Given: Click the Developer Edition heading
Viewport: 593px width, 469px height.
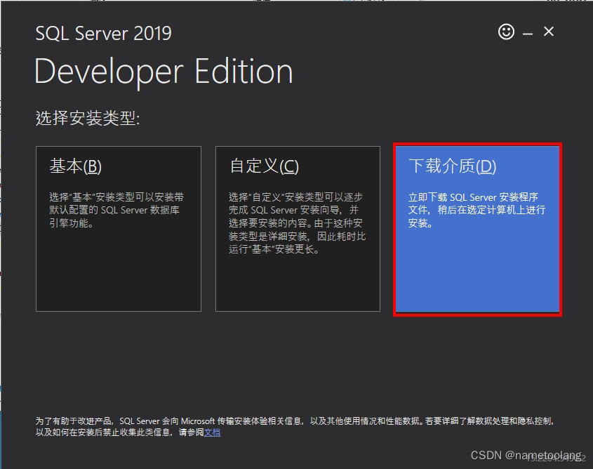Looking at the screenshot, I should coord(163,70).
